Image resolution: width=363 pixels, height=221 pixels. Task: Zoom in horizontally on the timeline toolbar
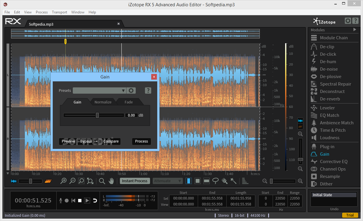(x=64, y=181)
